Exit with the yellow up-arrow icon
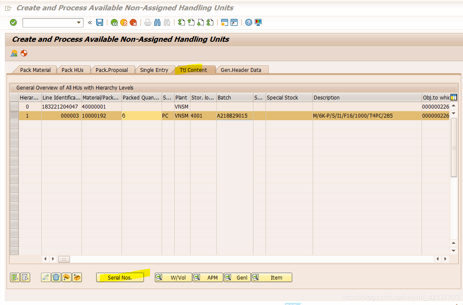 pos(124,22)
